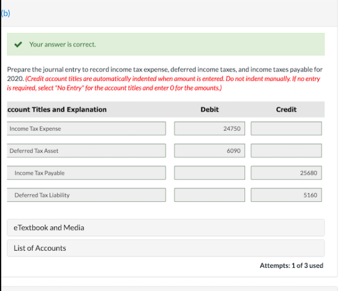
Task: Click the Deferred Tax Asset account field
Action: pos(86,150)
